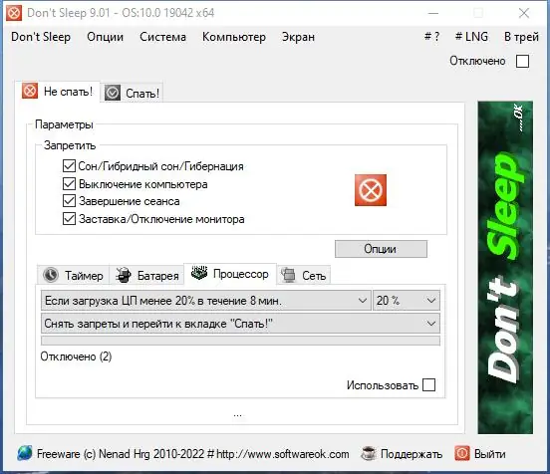The height and width of the screenshot is (474, 550).
Task: Click the Don't Sleep title bar app icon
Action: pos(14,13)
